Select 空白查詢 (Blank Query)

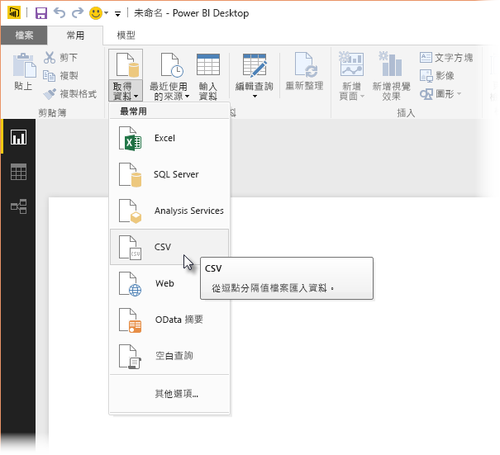[x=169, y=356]
